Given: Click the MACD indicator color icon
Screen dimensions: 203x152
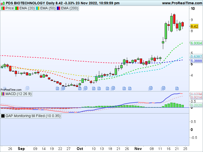Looking at the screenshot, I should click(x=3, y=94).
